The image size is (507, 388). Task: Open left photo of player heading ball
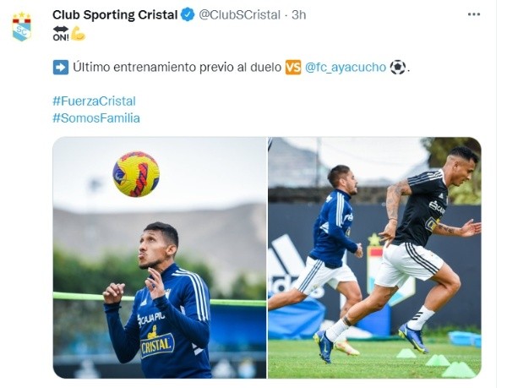tap(160, 258)
